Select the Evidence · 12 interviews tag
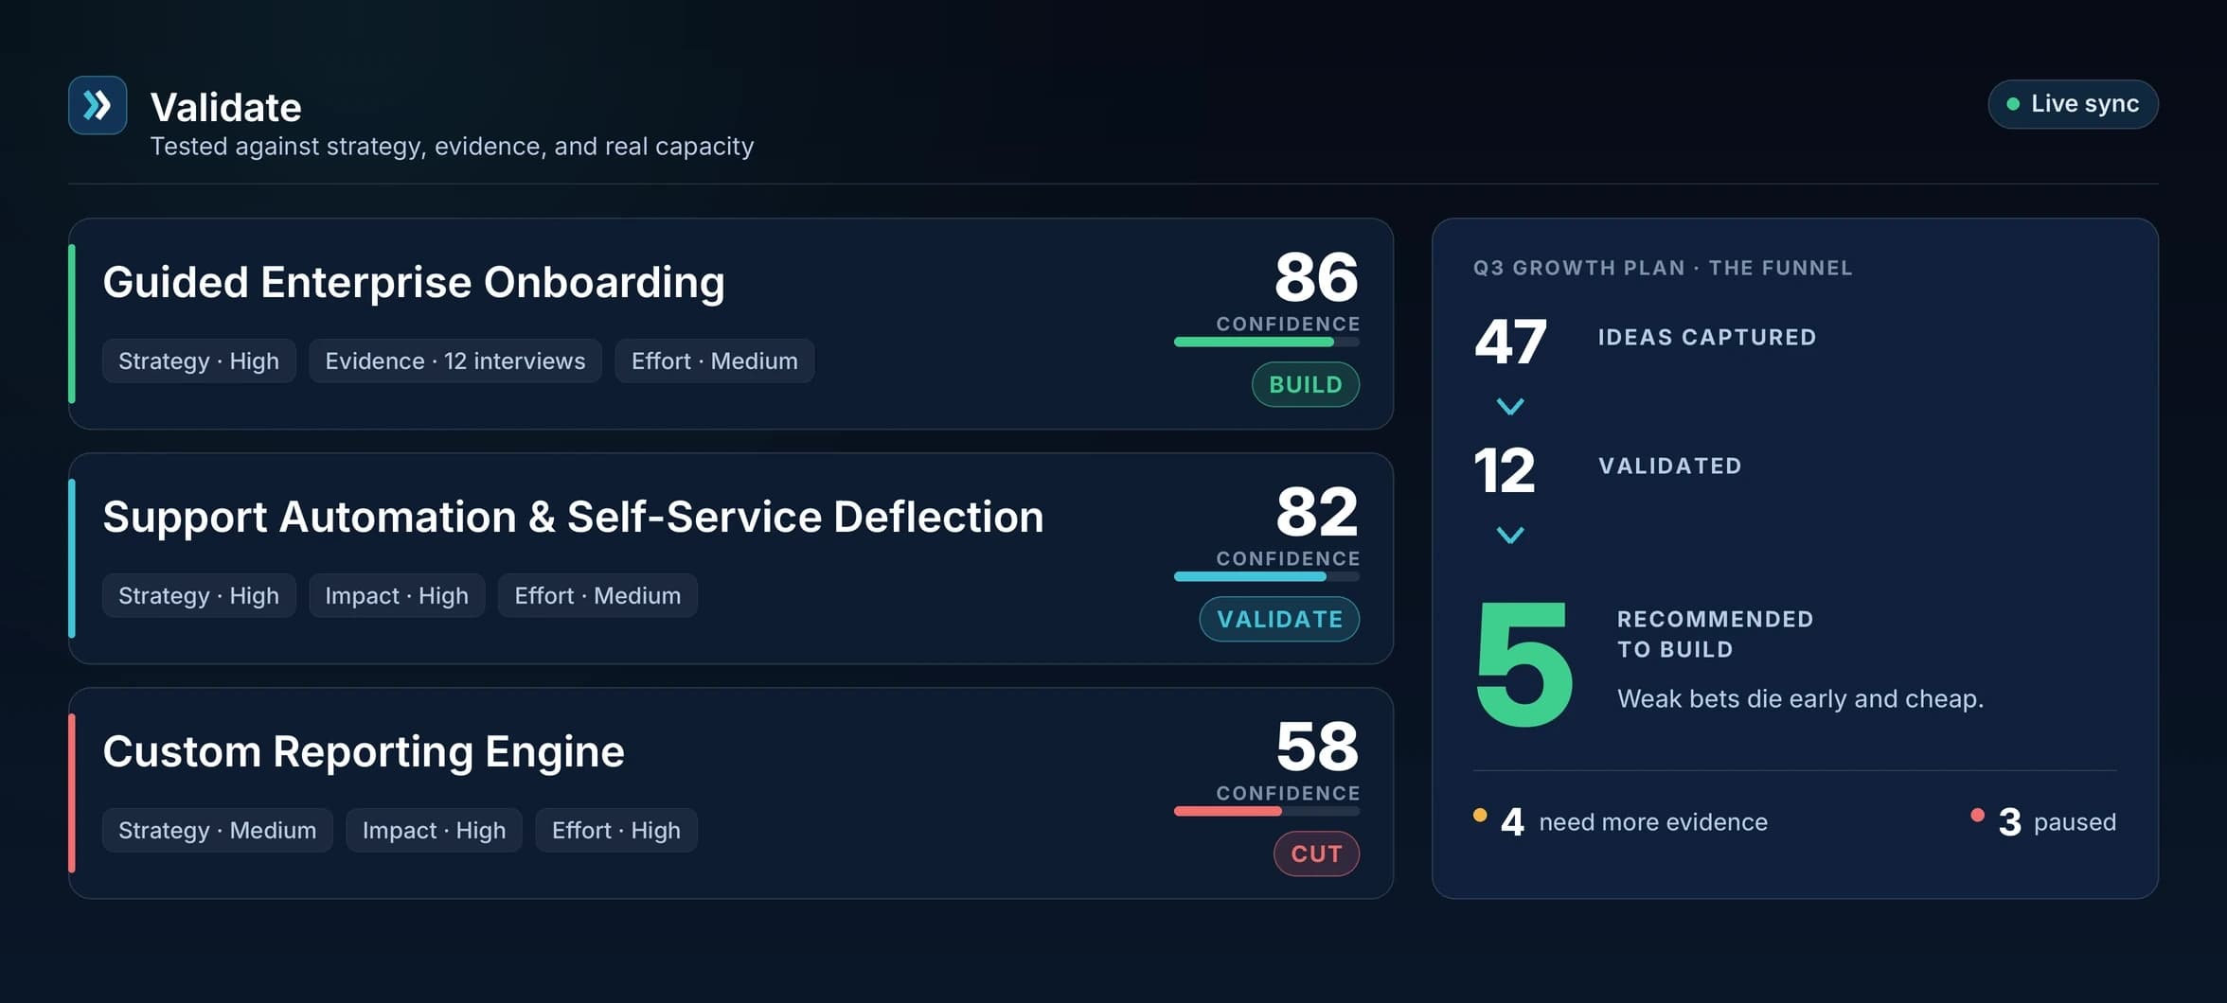Screen dimensions: 2227x1003 tap(455, 361)
